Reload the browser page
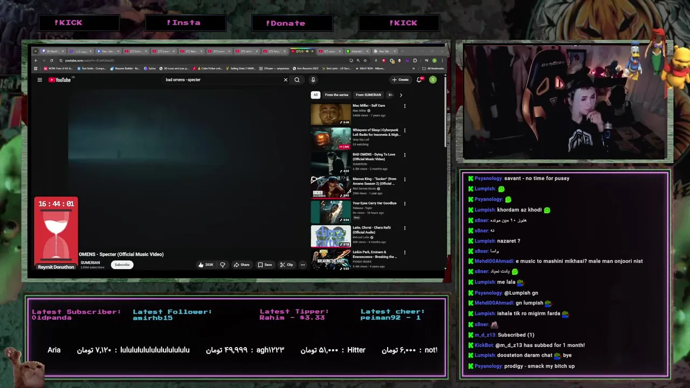Viewport: 690px width, 388px height. [52, 60]
